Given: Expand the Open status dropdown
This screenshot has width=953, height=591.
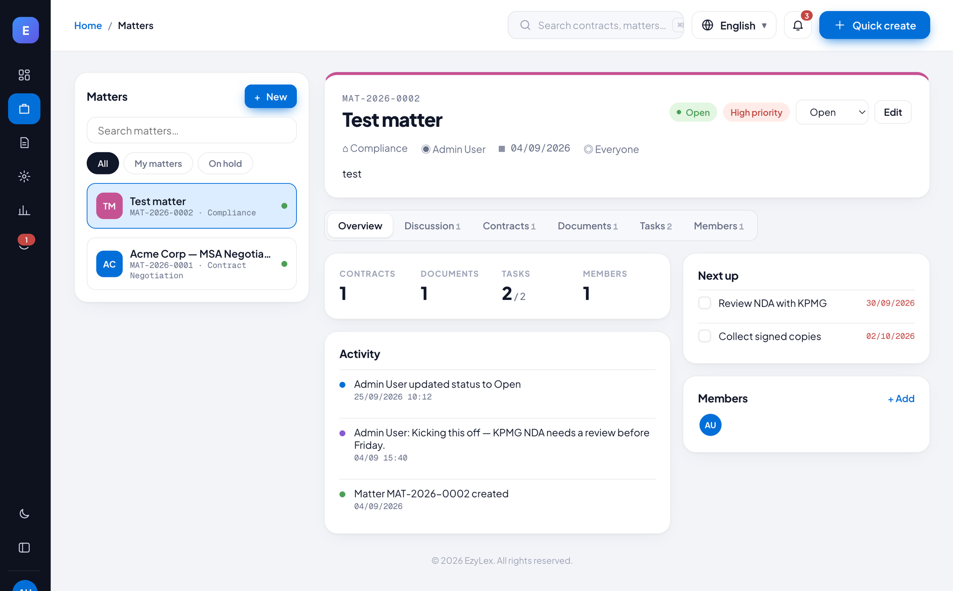Looking at the screenshot, I should (x=832, y=112).
